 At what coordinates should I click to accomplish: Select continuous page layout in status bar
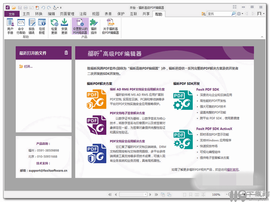click(191, 195)
